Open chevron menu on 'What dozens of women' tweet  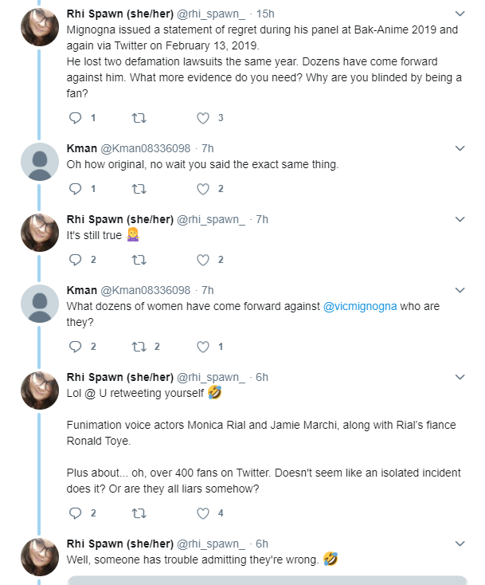[460, 290]
